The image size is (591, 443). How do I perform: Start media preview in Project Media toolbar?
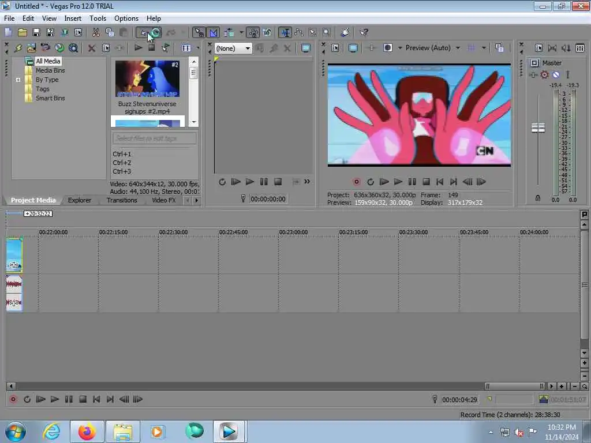click(x=138, y=47)
